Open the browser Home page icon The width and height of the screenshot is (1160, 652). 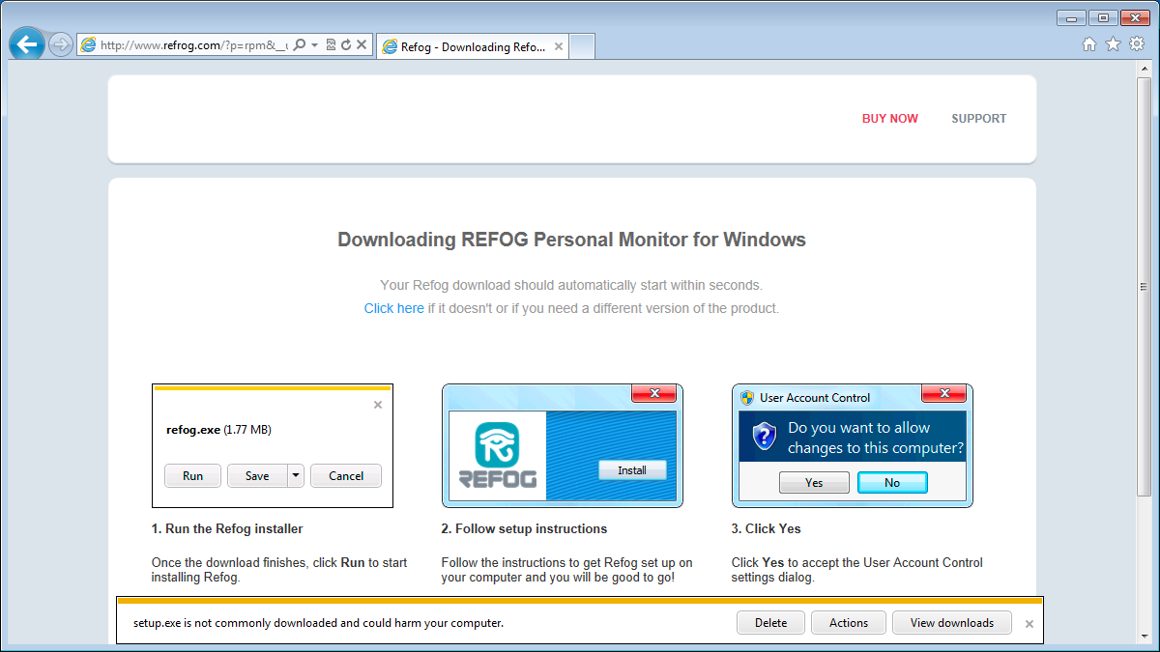tap(1089, 43)
